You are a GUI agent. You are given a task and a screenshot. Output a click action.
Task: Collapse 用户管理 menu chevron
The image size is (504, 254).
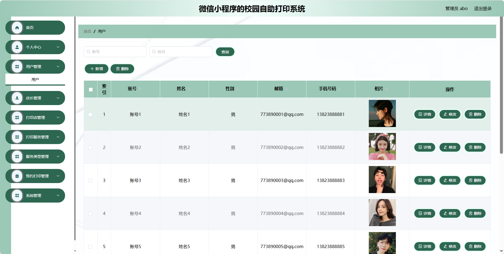[58, 67]
